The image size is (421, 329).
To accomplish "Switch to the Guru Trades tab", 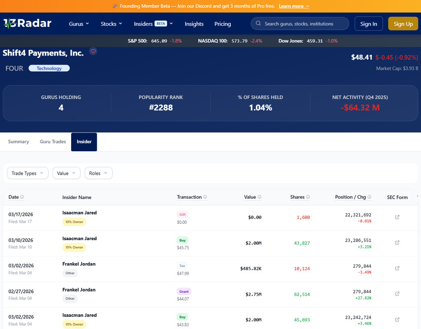I will 53,141.
